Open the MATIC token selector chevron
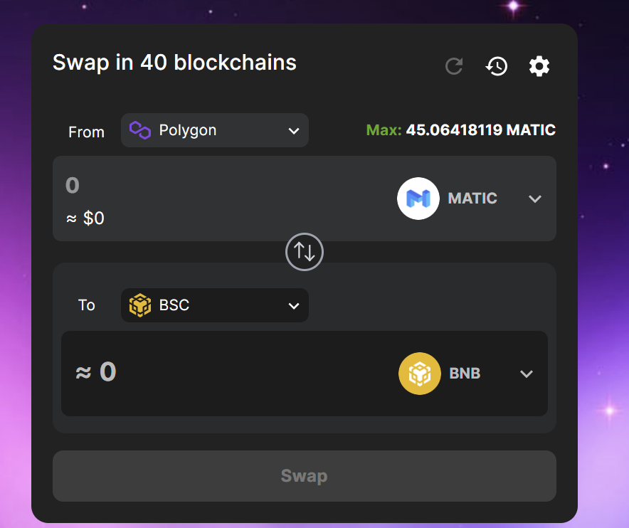 click(x=535, y=199)
